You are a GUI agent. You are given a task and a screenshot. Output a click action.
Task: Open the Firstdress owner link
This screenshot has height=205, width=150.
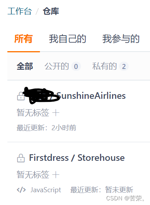(49, 158)
